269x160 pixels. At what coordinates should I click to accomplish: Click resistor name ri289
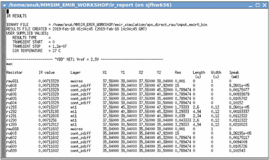[x=12, y=125]
